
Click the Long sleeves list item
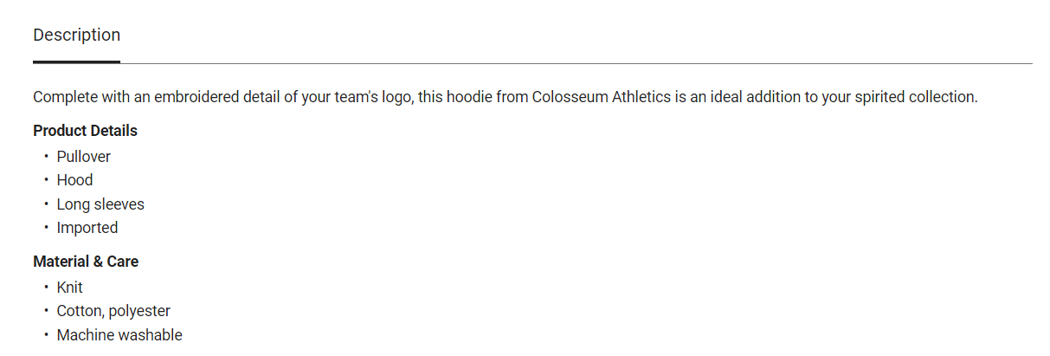(100, 204)
